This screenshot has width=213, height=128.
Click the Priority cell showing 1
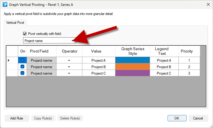(x=189, y=60)
